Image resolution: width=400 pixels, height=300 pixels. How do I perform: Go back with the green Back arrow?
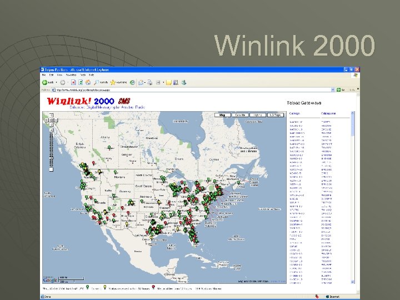(48, 82)
